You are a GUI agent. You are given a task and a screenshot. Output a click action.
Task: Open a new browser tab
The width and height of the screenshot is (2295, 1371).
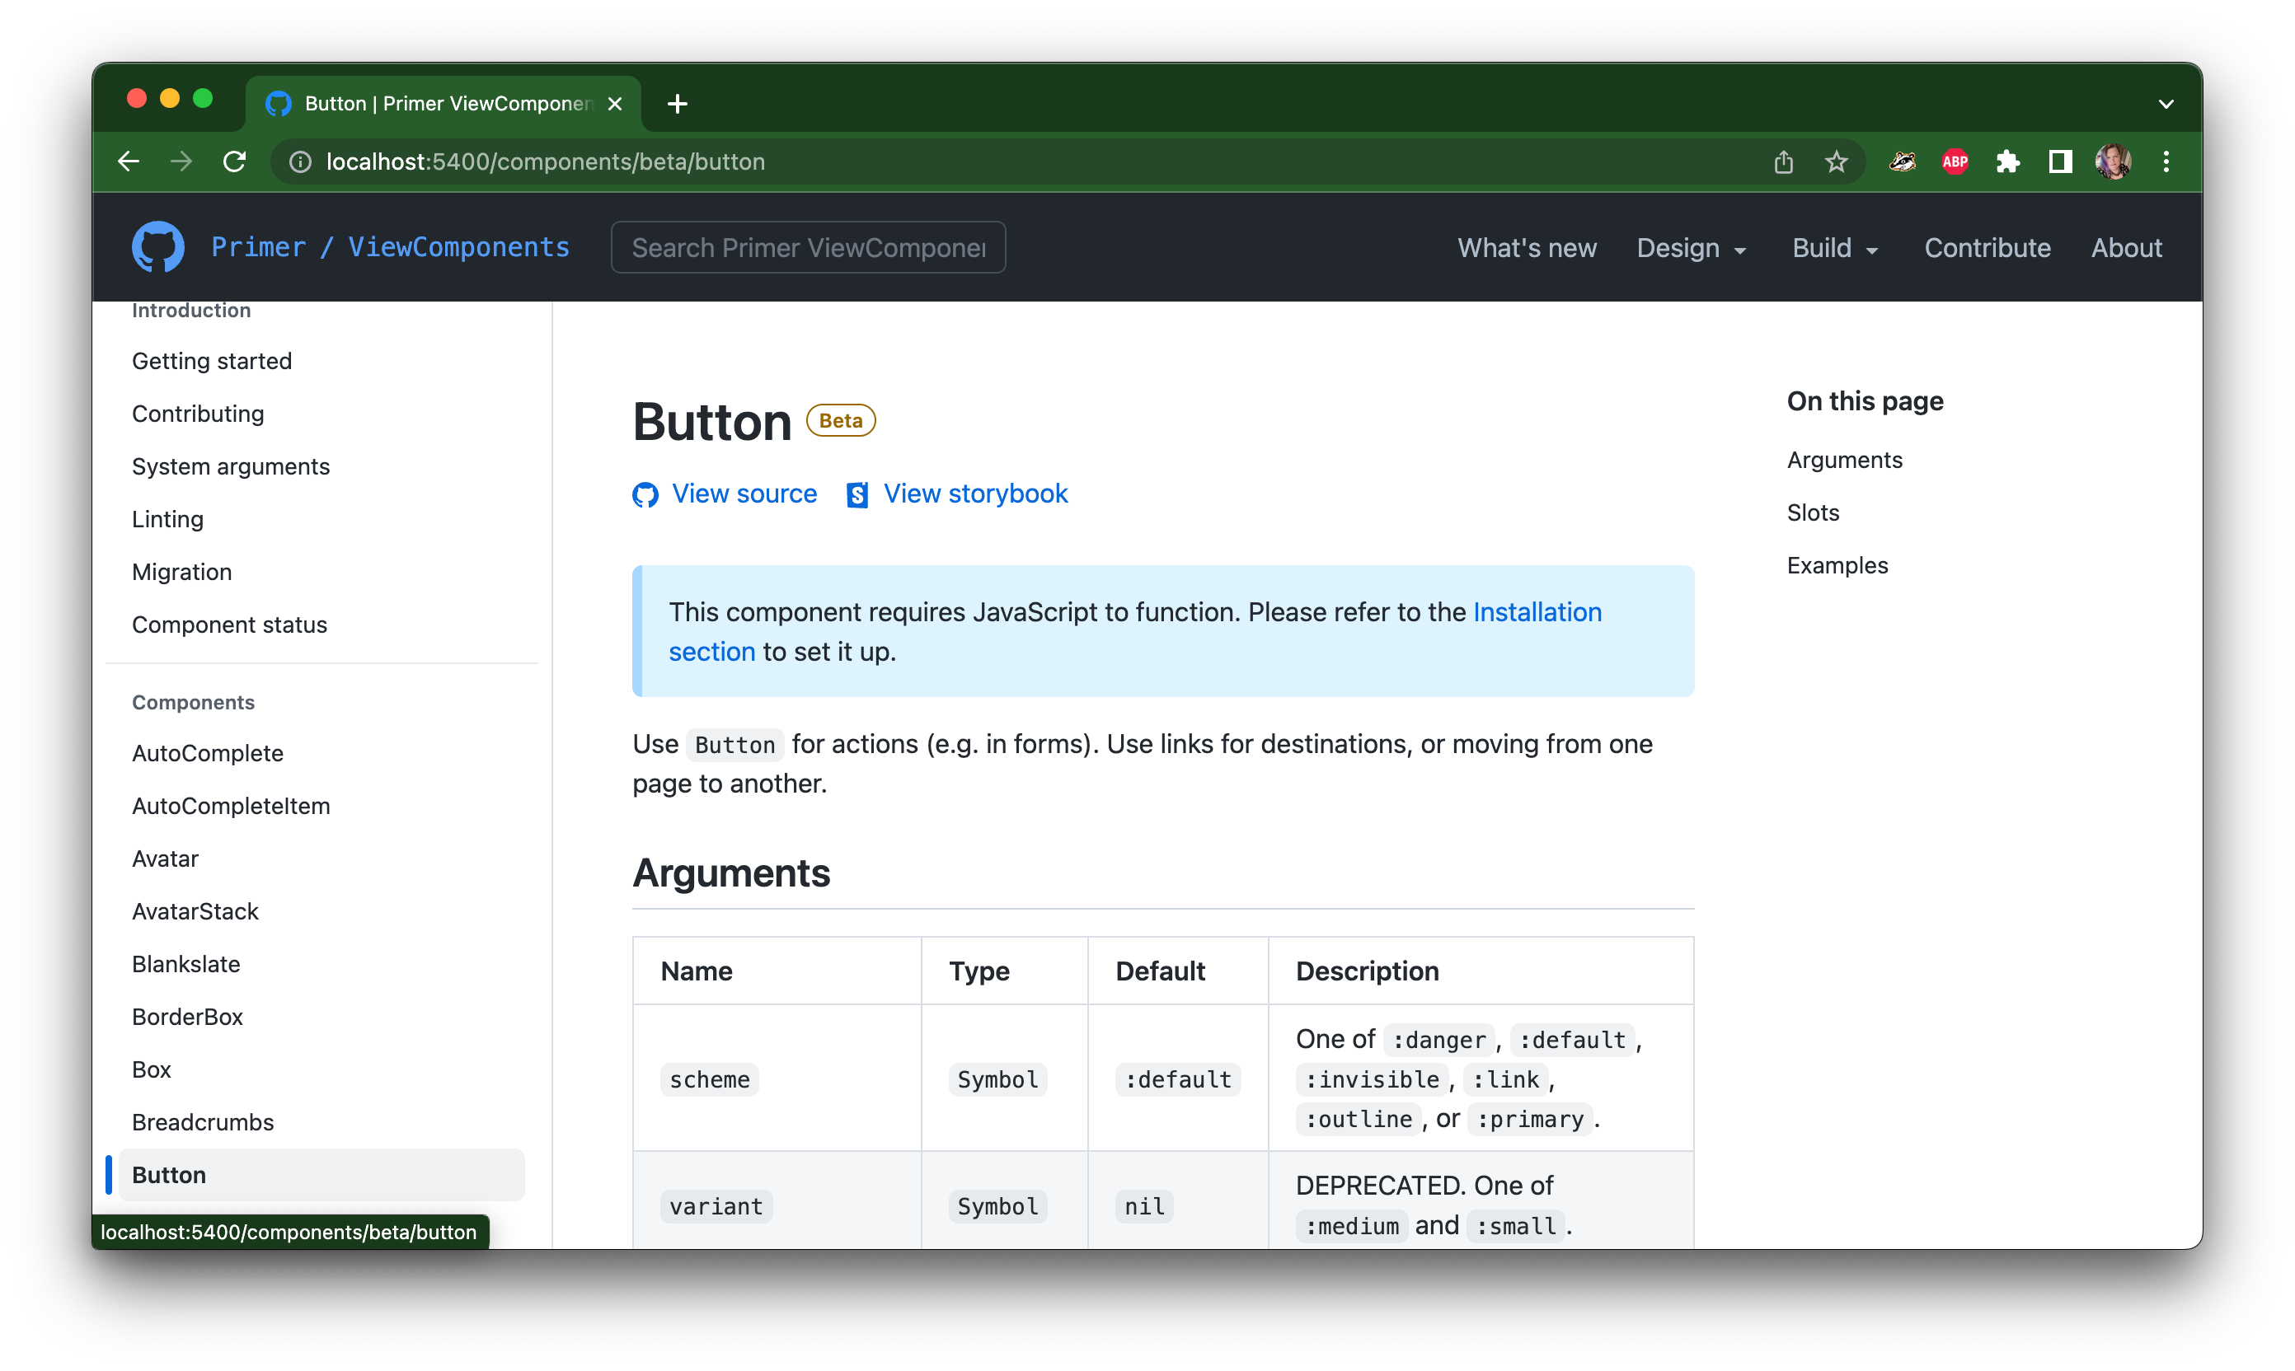point(677,104)
